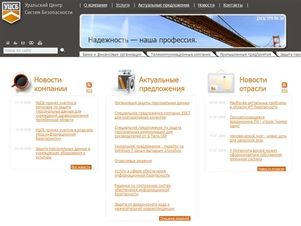Click the Новости отрасли section heading
The image size is (301, 226).
coord(253,84)
